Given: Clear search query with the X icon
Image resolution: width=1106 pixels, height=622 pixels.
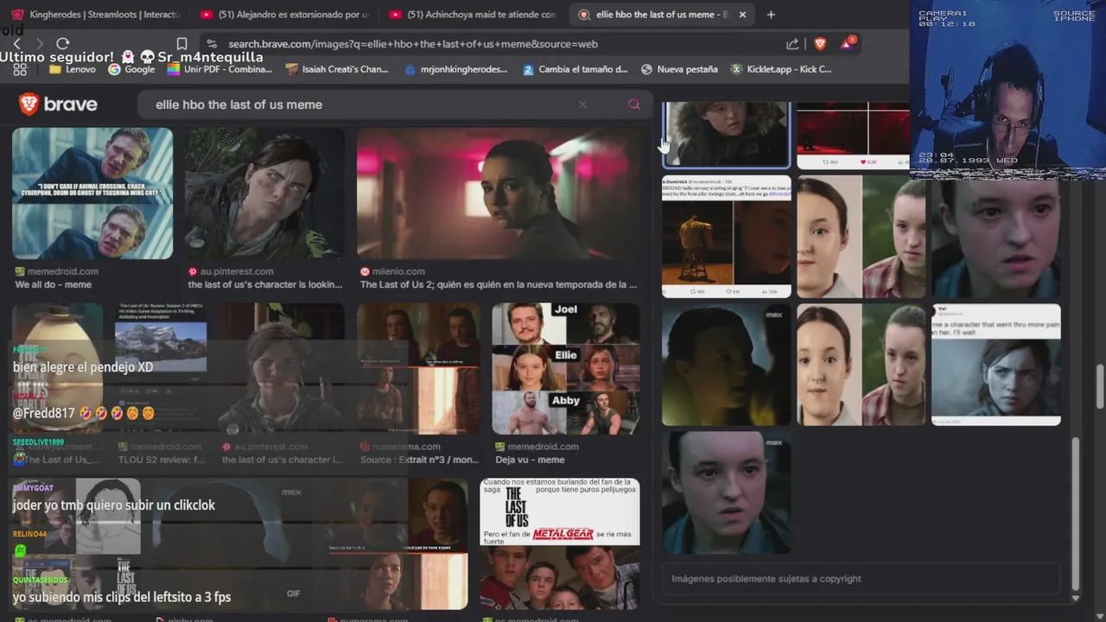Looking at the screenshot, I should [x=582, y=105].
